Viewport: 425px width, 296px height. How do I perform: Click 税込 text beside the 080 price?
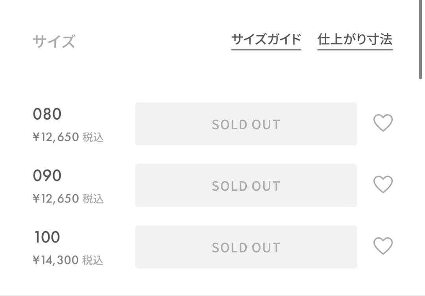pyautogui.click(x=93, y=137)
